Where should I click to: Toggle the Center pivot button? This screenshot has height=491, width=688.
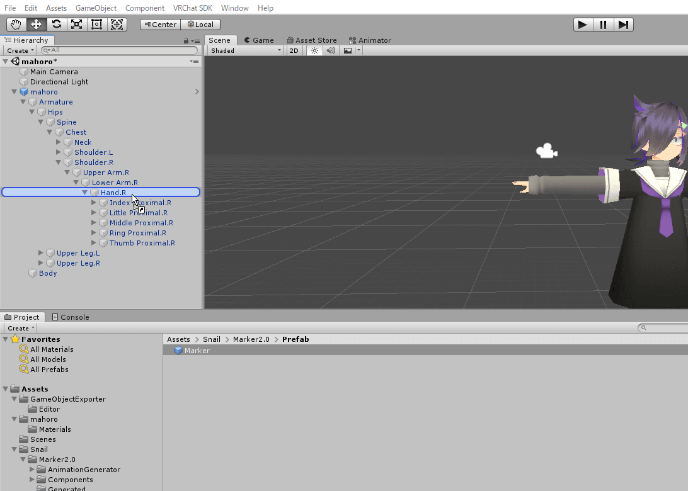pos(160,25)
